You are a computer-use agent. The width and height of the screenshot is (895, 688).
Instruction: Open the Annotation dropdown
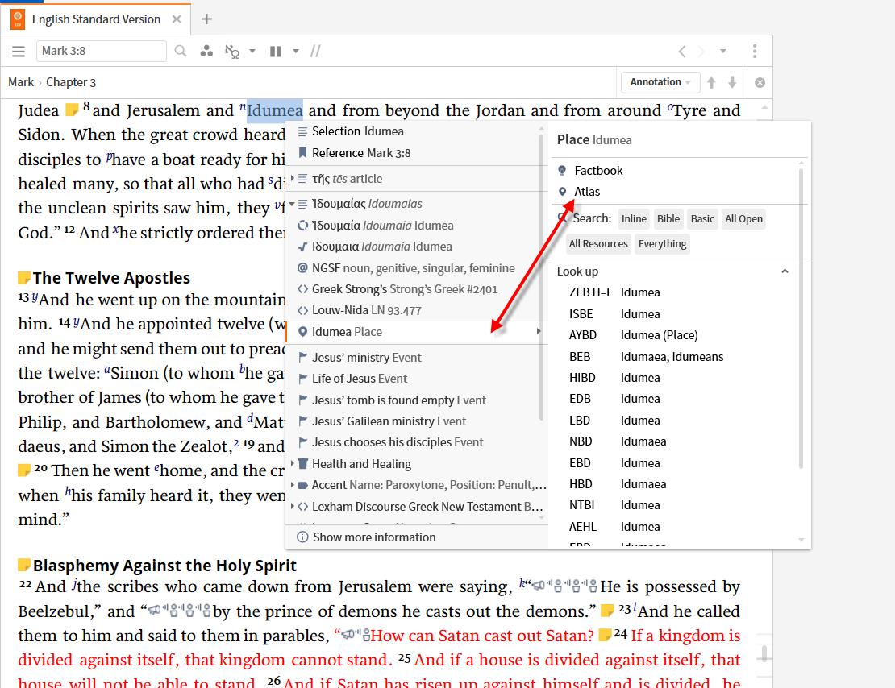coord(660,82)
